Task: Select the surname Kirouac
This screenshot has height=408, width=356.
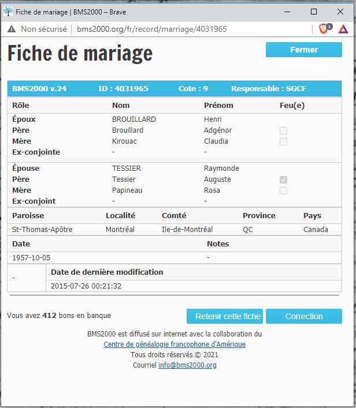Action: point(124,141)
